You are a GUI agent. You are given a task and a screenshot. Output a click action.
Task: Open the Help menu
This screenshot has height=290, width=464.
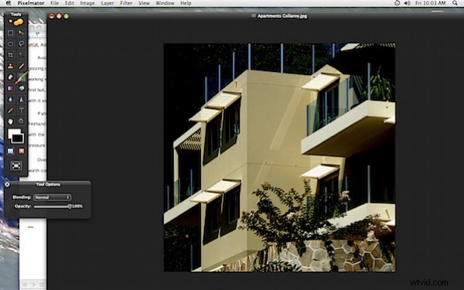186,3
